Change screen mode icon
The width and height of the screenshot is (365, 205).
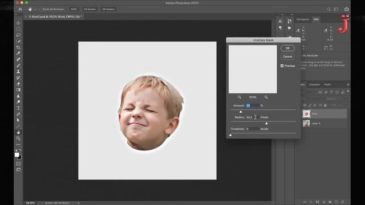18,170
